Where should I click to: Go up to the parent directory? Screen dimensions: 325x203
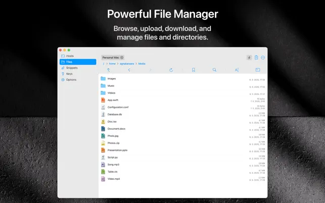tap(108, 70)
